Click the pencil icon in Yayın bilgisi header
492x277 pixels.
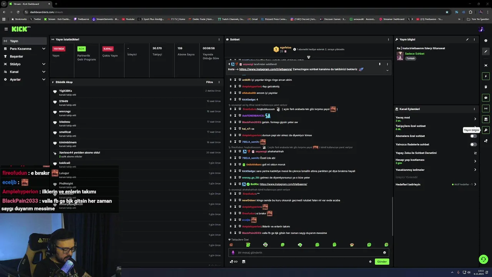(x=467, y=39)
